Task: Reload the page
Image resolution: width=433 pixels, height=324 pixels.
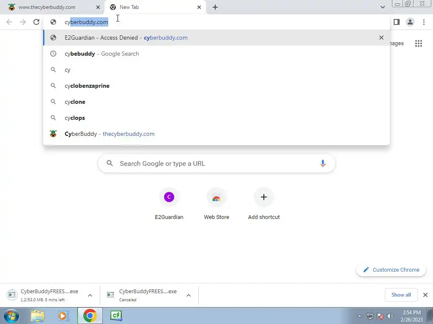Action: pyautogui.click(x=36, y=22)
